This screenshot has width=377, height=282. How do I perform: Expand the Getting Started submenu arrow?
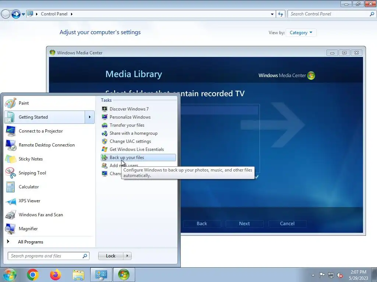pyautogui.click(x=90, y=117)
